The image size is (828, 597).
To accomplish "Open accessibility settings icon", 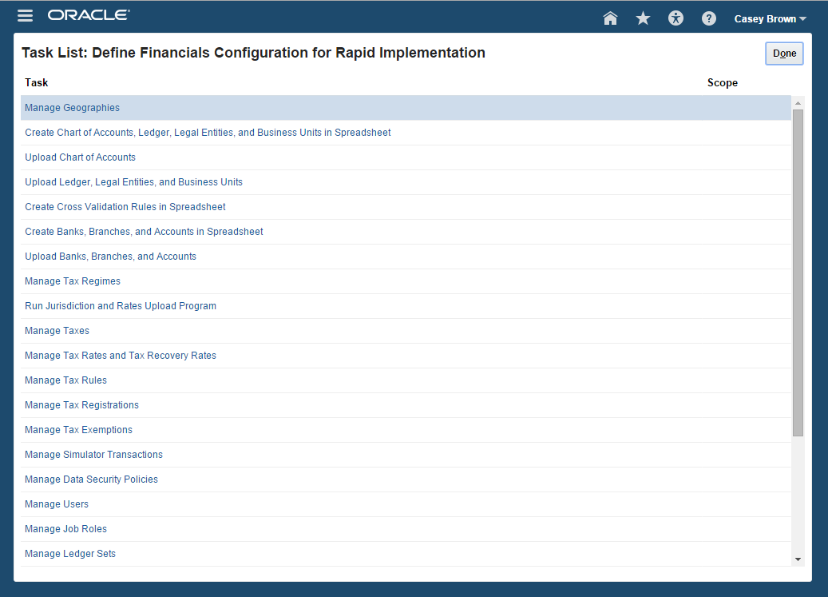I will 676,18.
